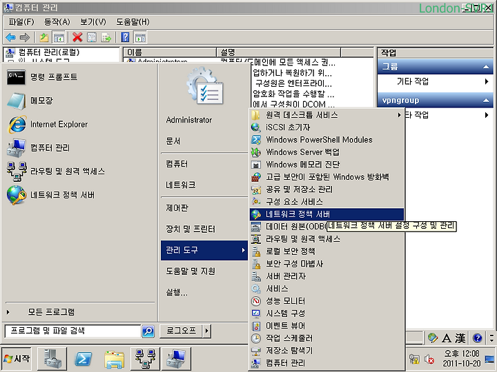The height and width of the screenshot is (372, 497).
Task: Open 보안 구성 마법사 entry
Action: [327, 264]
